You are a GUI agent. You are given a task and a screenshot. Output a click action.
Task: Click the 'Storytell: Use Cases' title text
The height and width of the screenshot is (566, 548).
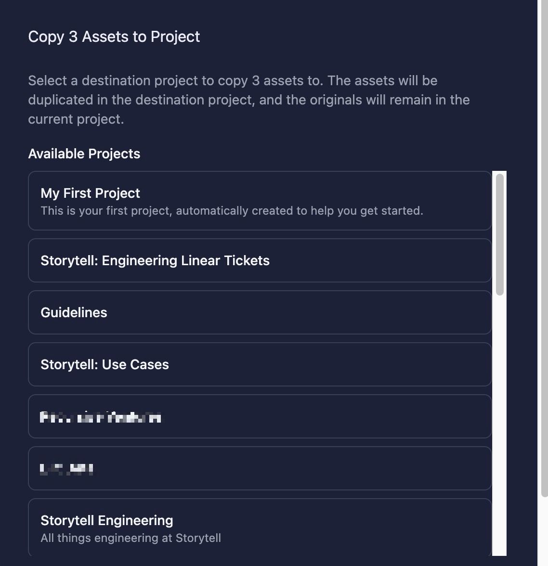pyautogui.click(x=105, y=365)
